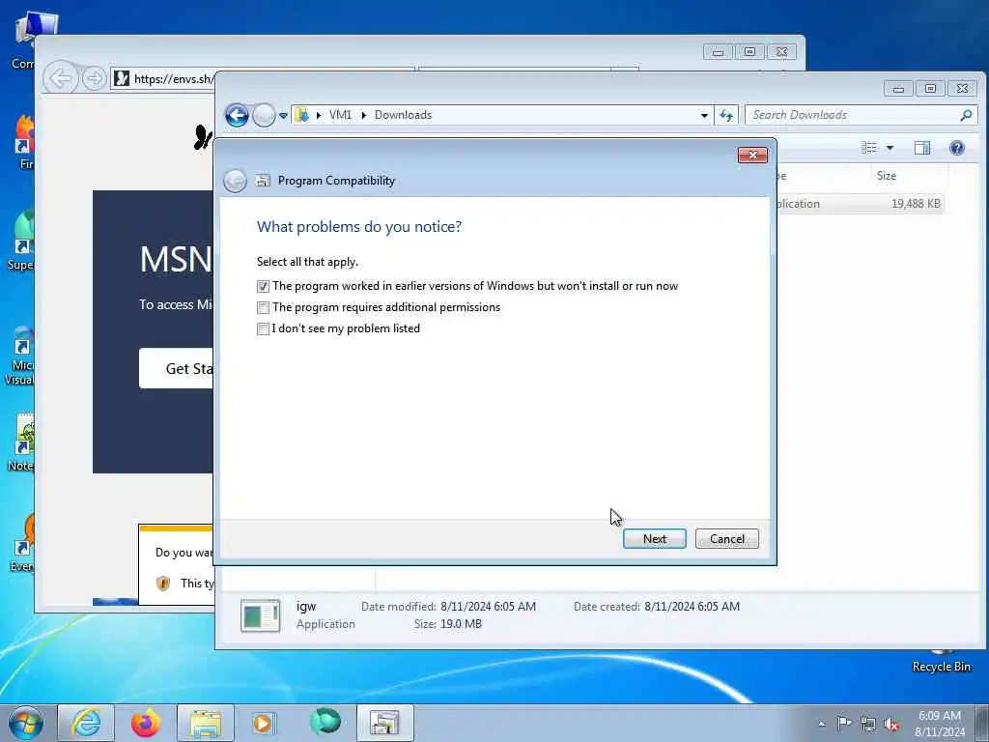Click back arrow in Downloads Explorer window
This screenshot has width=989, height=742.
[237, 116]
